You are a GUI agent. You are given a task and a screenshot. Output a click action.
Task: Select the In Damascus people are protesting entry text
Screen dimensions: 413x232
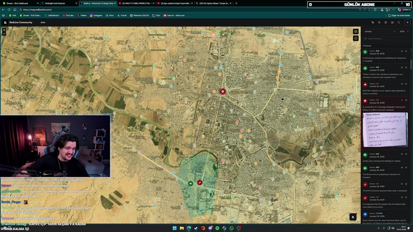(384, 59)
